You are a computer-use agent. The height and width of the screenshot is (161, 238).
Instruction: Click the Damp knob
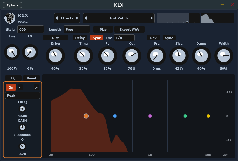[x=201, y=56]
